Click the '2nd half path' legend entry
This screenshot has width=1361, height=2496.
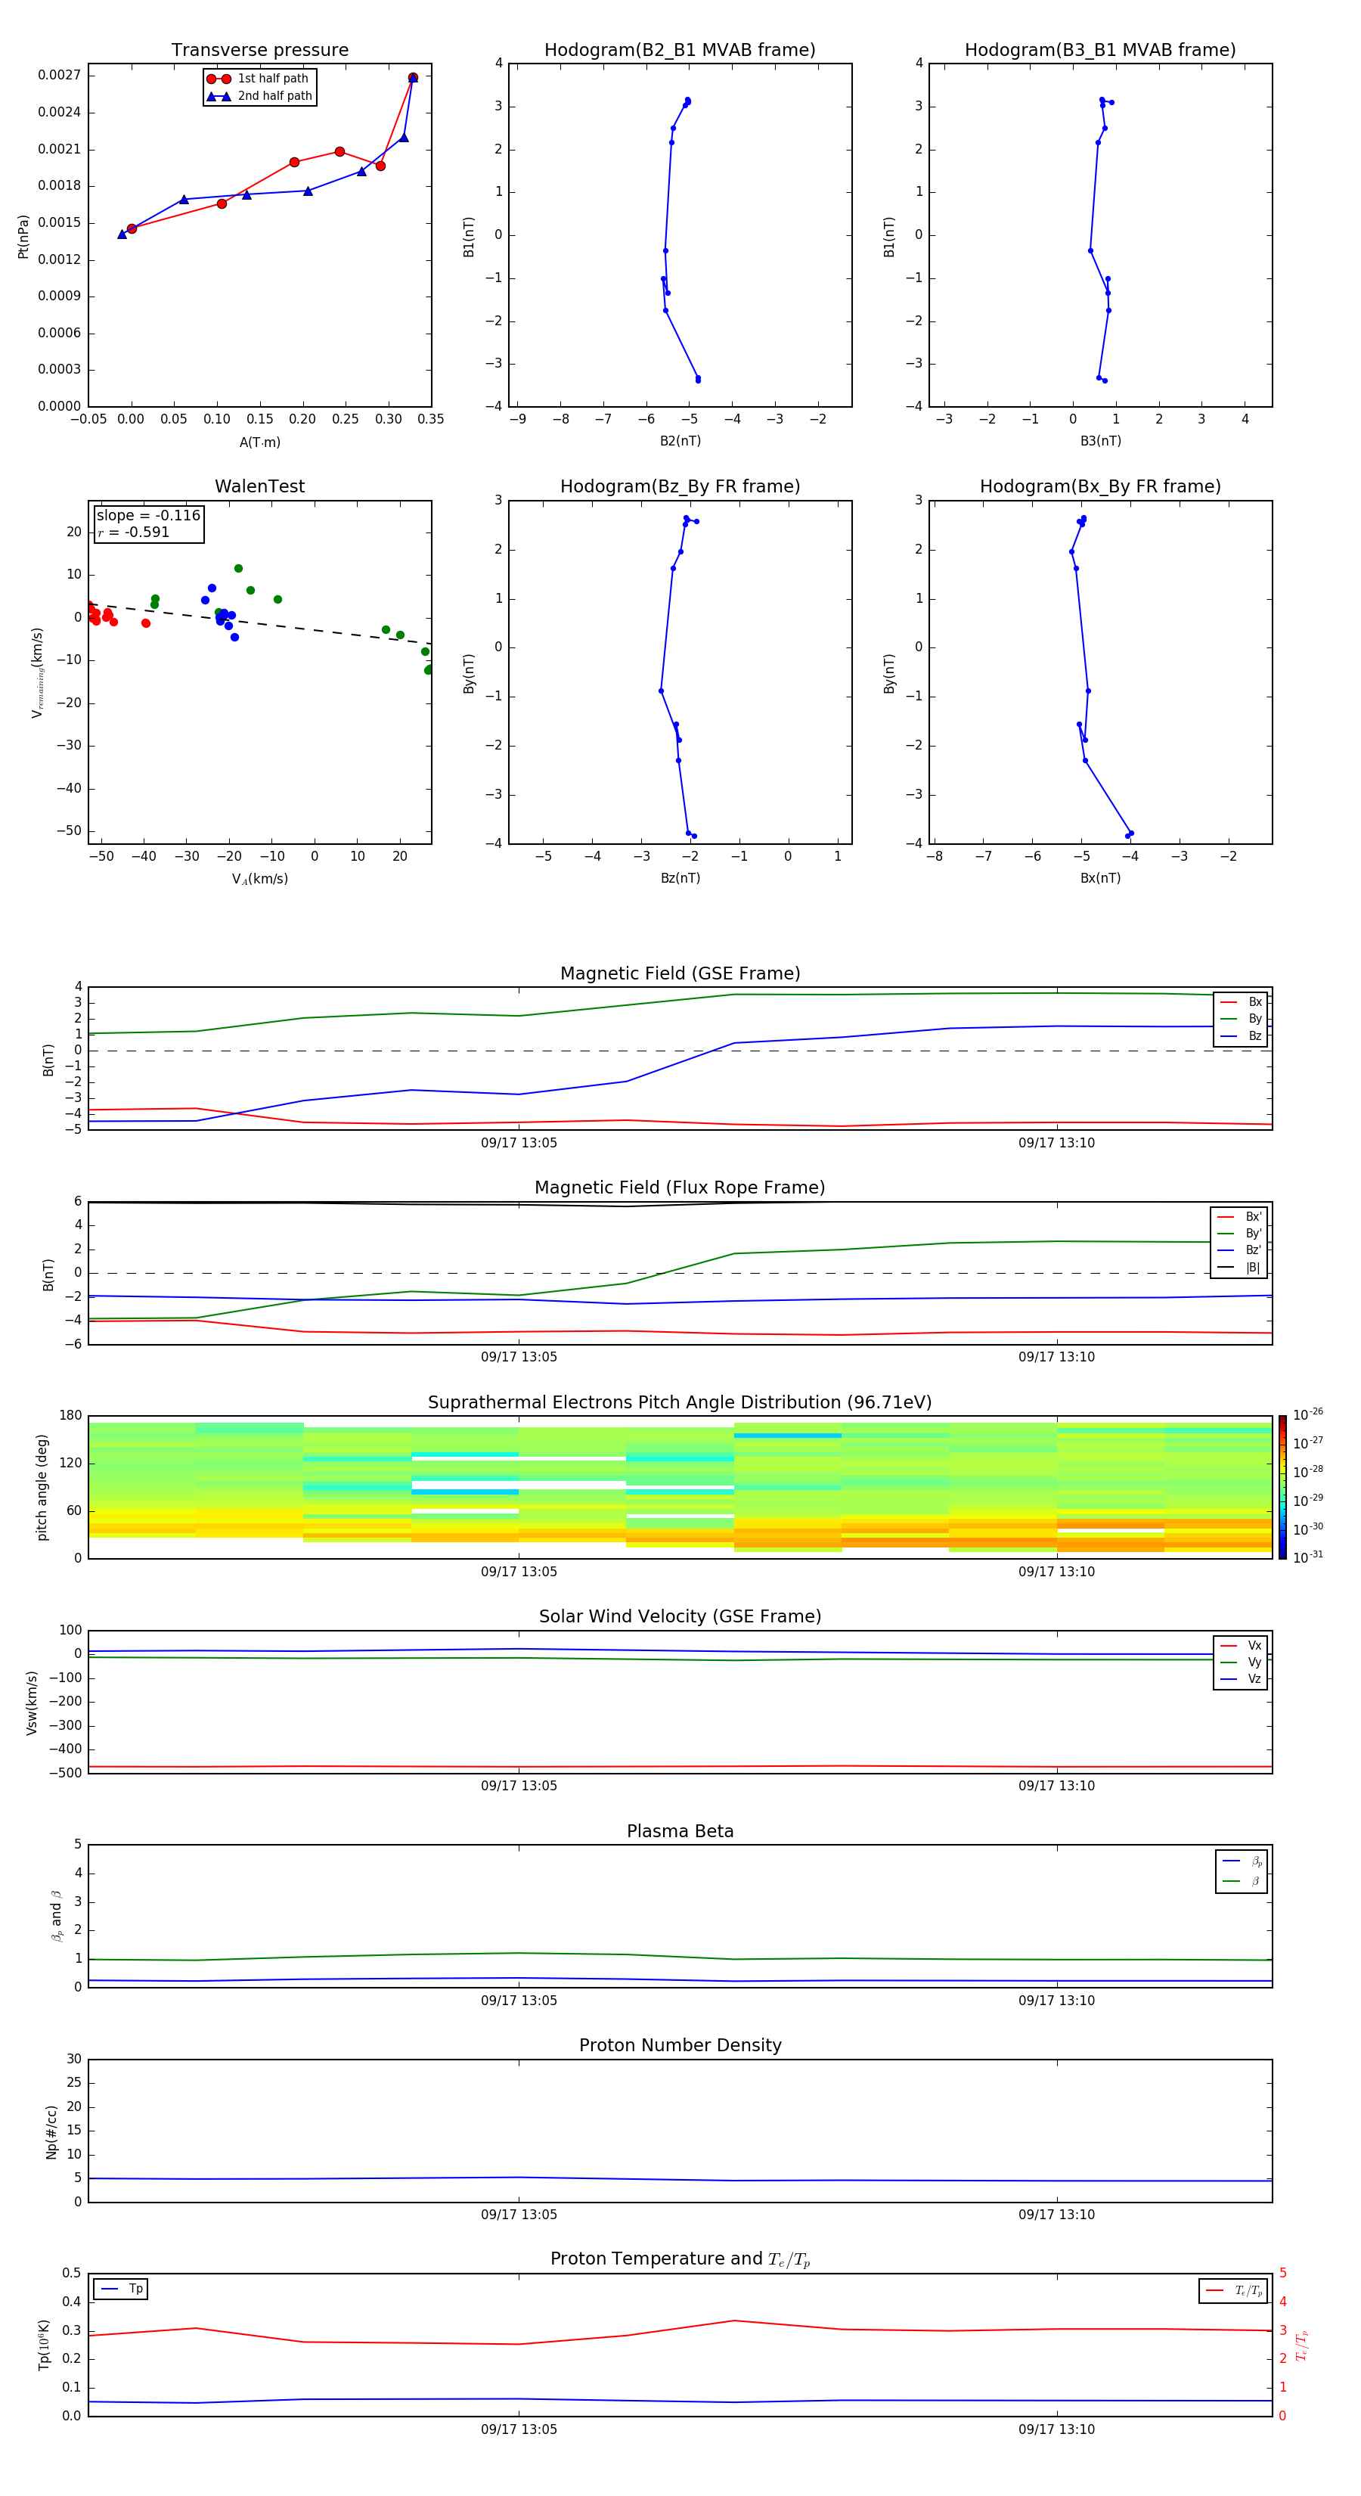(x=259, y=96)
